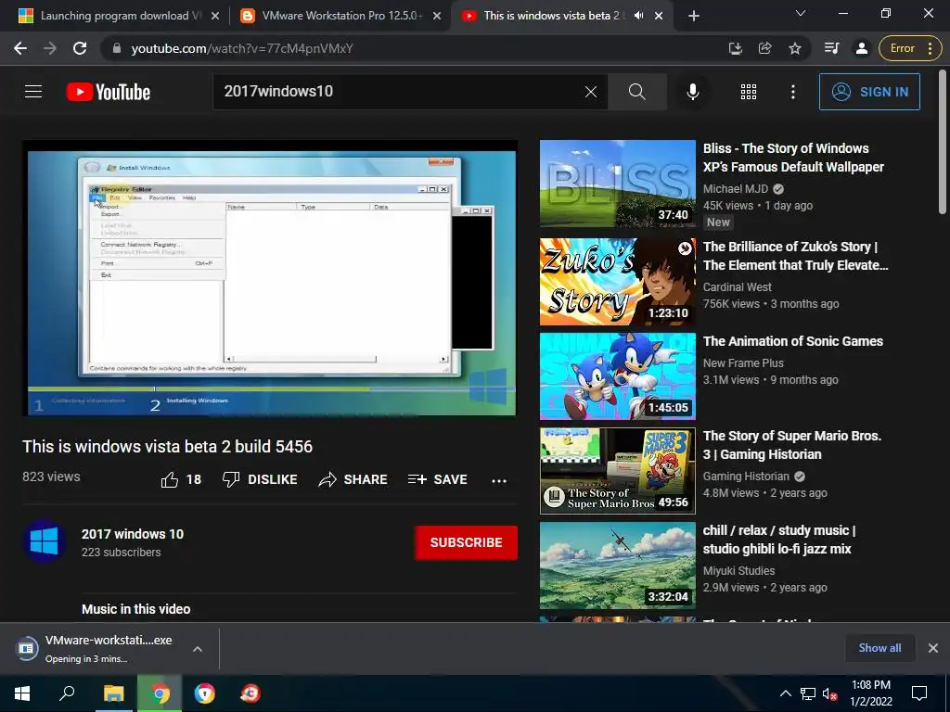950x712 pixels.
Task: Click the 'Music in this video' heading
Action: pos(135,609)
